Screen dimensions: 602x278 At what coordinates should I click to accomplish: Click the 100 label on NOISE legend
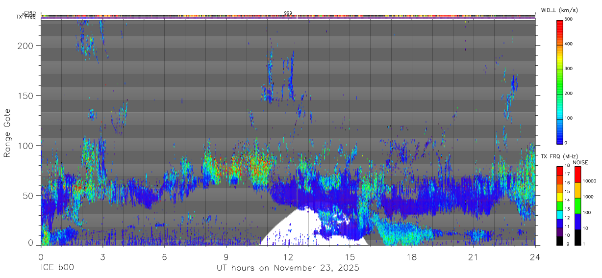(586, 212)
